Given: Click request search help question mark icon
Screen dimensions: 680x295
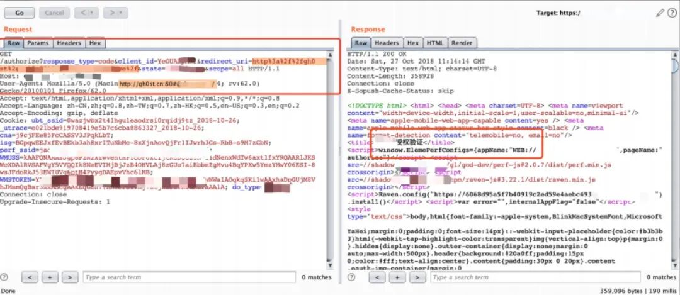Looking at the screenshot, I should (5, 277).
